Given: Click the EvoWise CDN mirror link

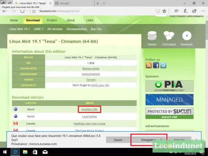Looking at the screenshot, I should coord(89,109).
